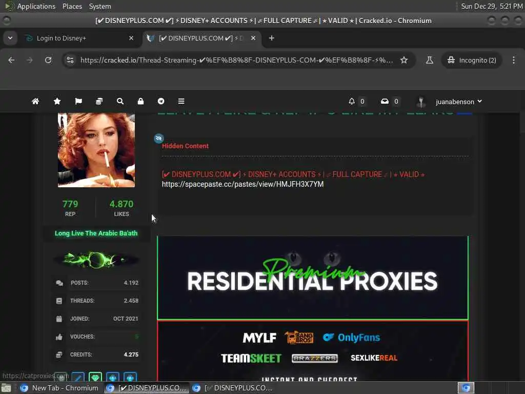This screenshot has width=525, height=394.
Task: Open the Places menu
Action: click(x=72, y=6)
